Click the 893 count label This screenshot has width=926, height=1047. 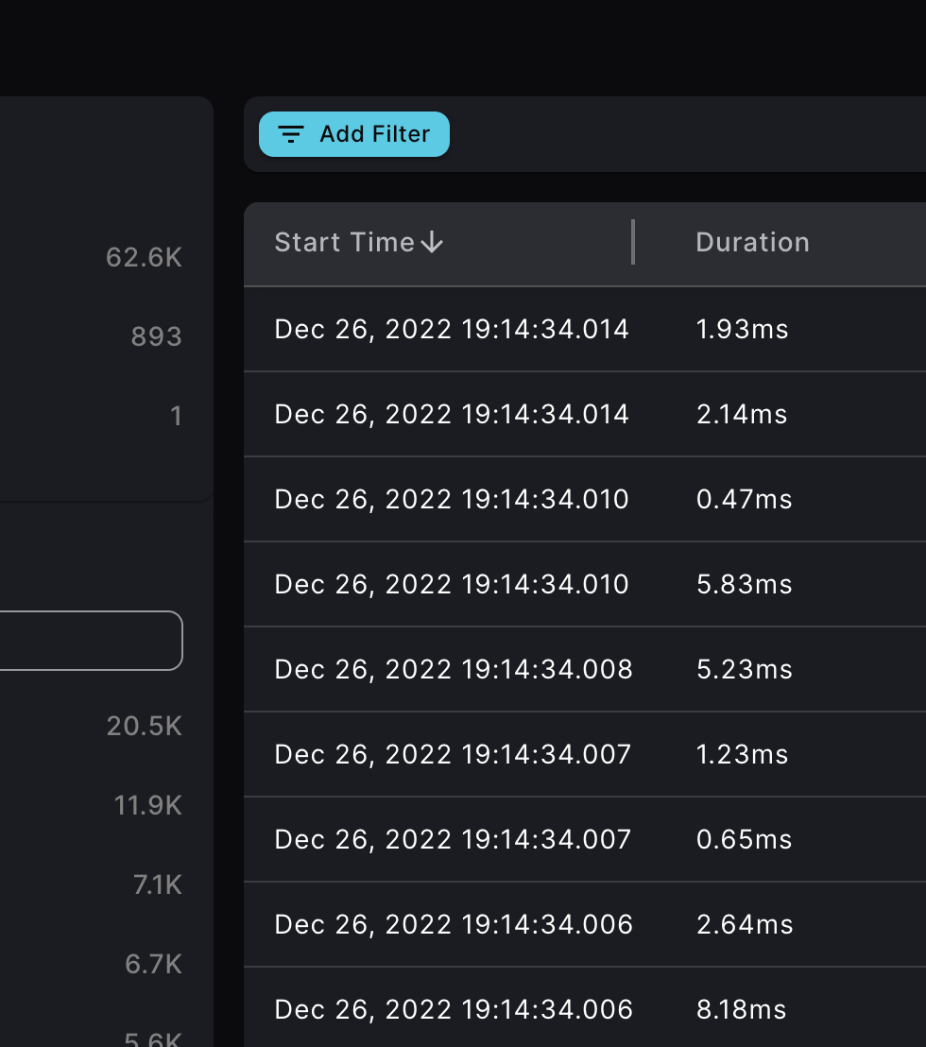click(x=155, y=335)
